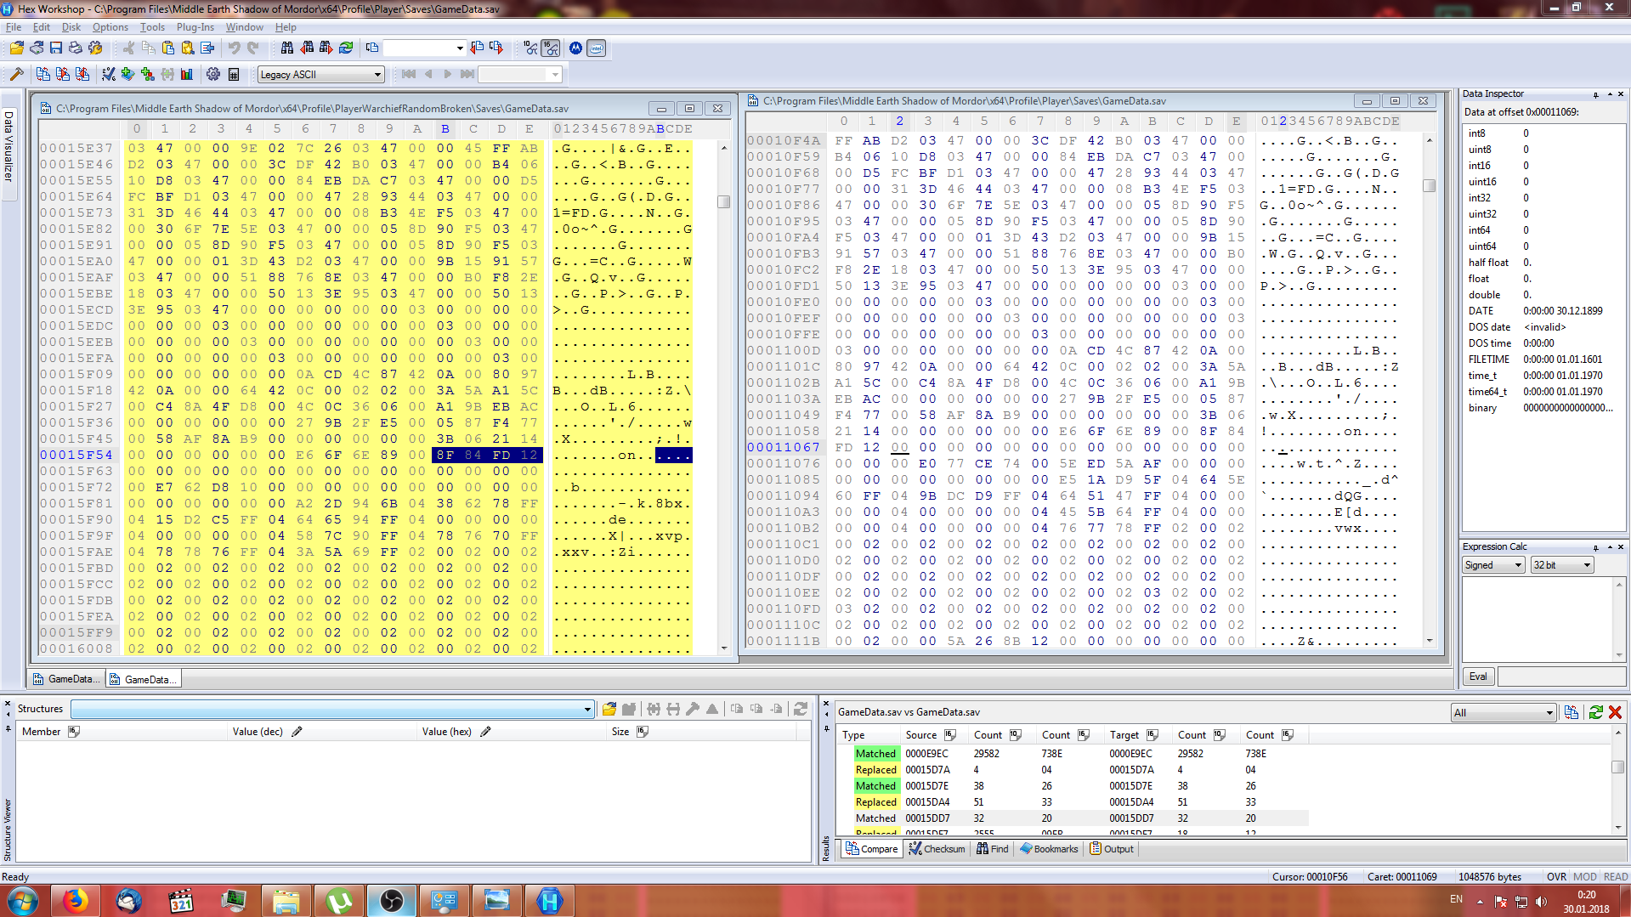Click the Replace green arrows icon
The width and height of the screenshot is (1631, 917).
[x=346, y=48]
